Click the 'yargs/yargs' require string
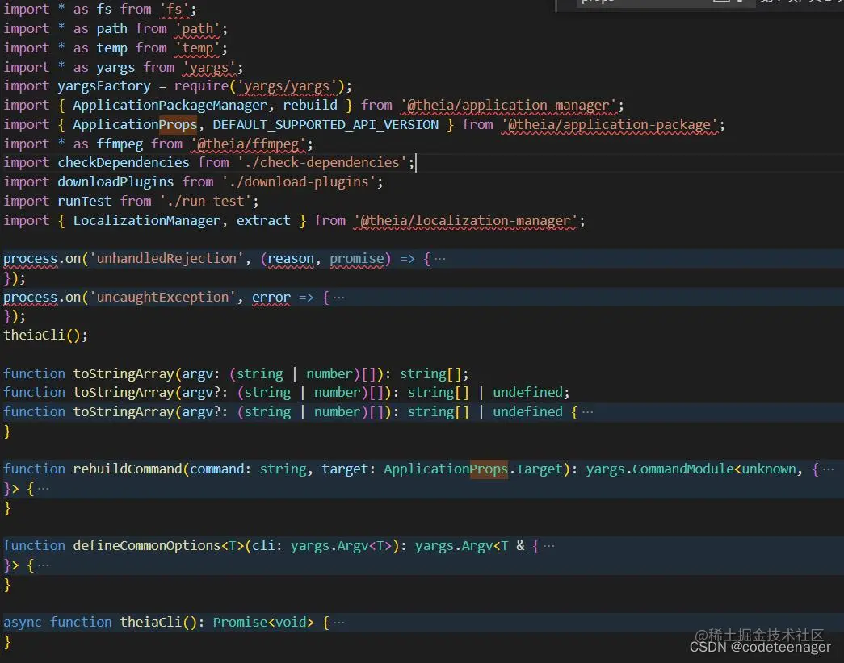The image size is (844, 663). [287, 86]
